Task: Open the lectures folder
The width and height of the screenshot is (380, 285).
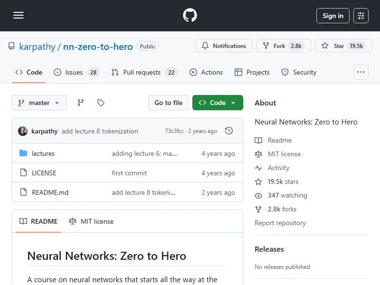Action: [x=43, y=153]
